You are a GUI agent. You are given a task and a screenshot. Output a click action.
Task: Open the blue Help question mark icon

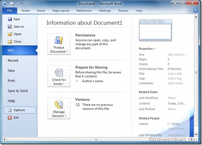(x=195, y=10)
